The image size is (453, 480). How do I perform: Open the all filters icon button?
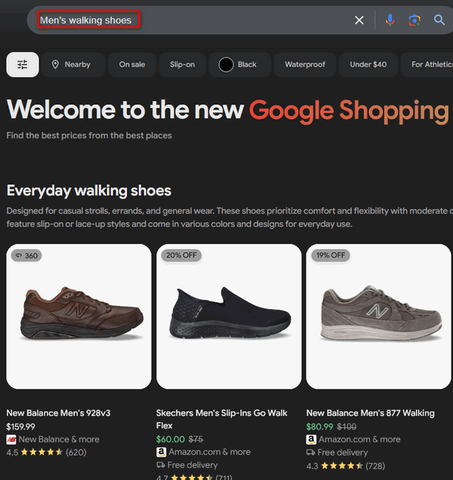coord(23,65)
